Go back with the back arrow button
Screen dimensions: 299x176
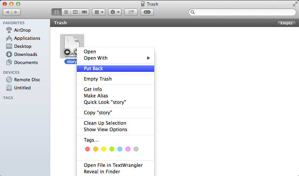click(x=7, y=12)
